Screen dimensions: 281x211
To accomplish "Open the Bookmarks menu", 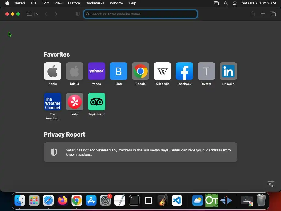I will coord(95,3).
